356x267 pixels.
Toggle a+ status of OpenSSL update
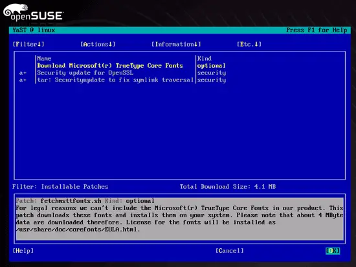click(x=23, y=73)
